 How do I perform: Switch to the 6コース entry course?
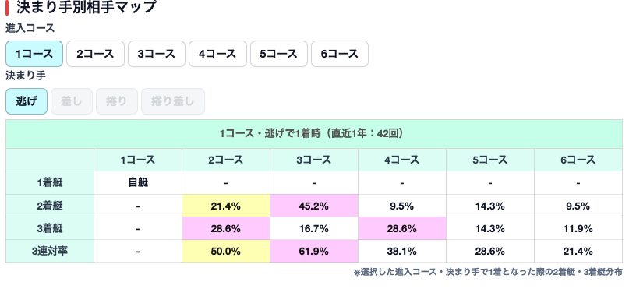point(340,54)
